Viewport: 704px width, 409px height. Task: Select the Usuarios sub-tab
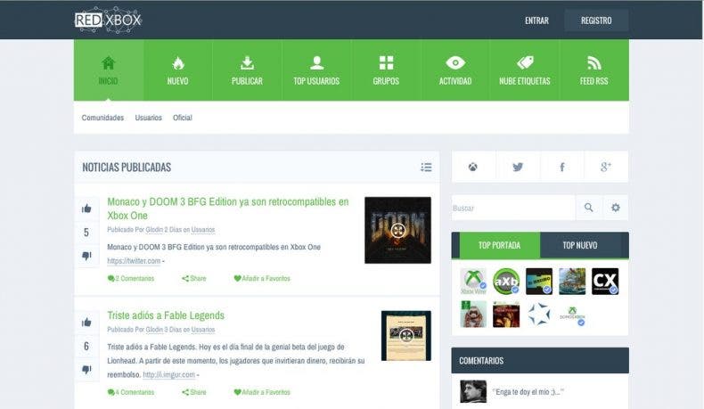pos(148,118)
